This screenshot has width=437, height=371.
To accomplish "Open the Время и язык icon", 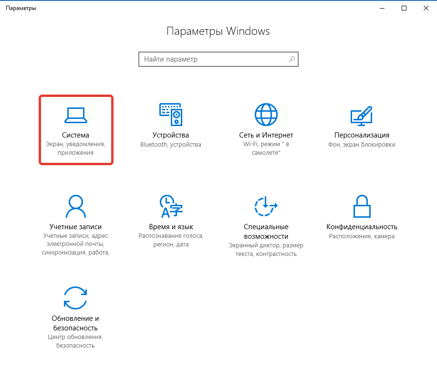I will click(171, 206).
